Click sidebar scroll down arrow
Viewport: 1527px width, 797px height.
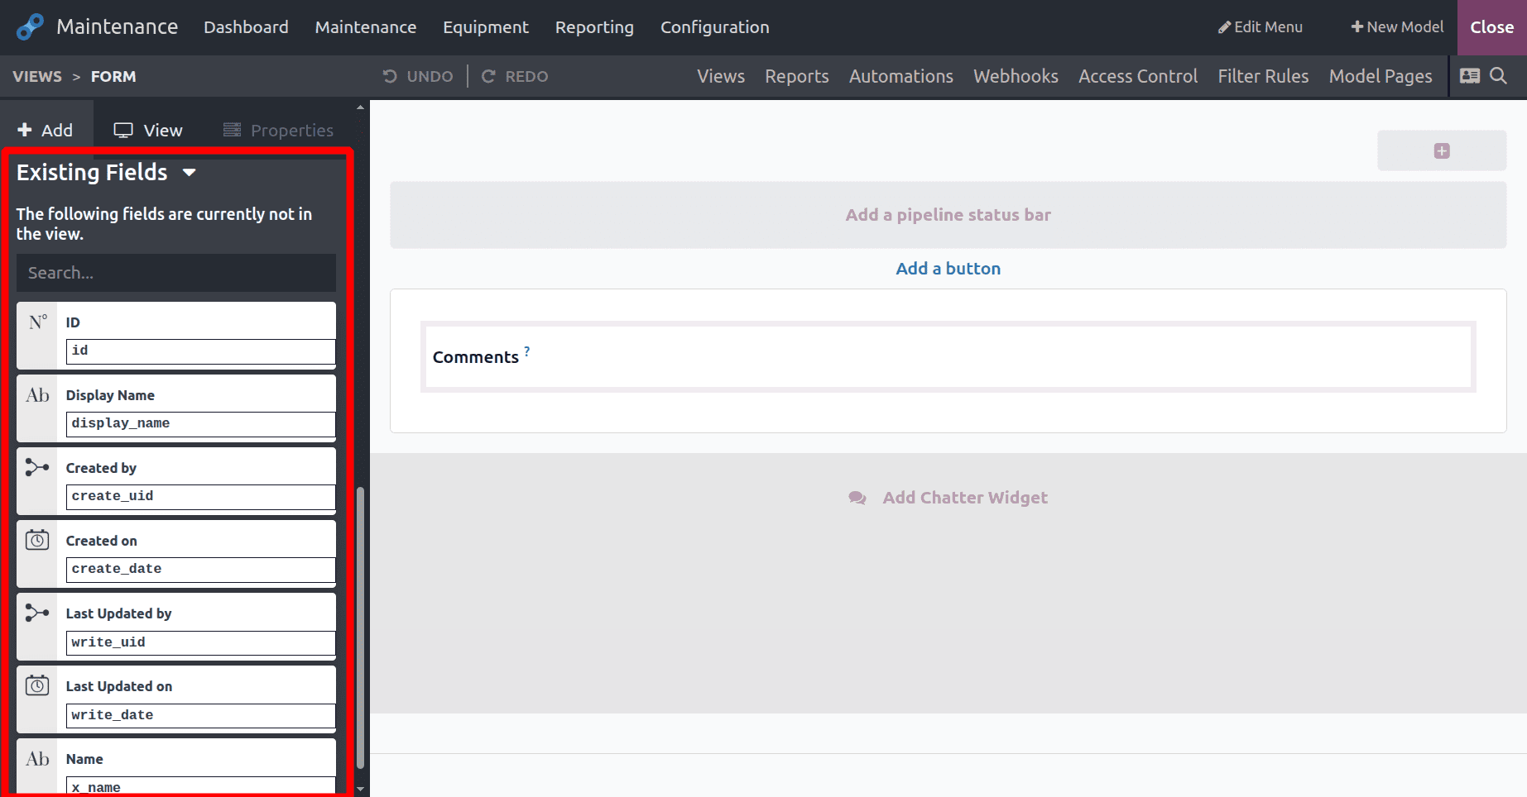360,790
